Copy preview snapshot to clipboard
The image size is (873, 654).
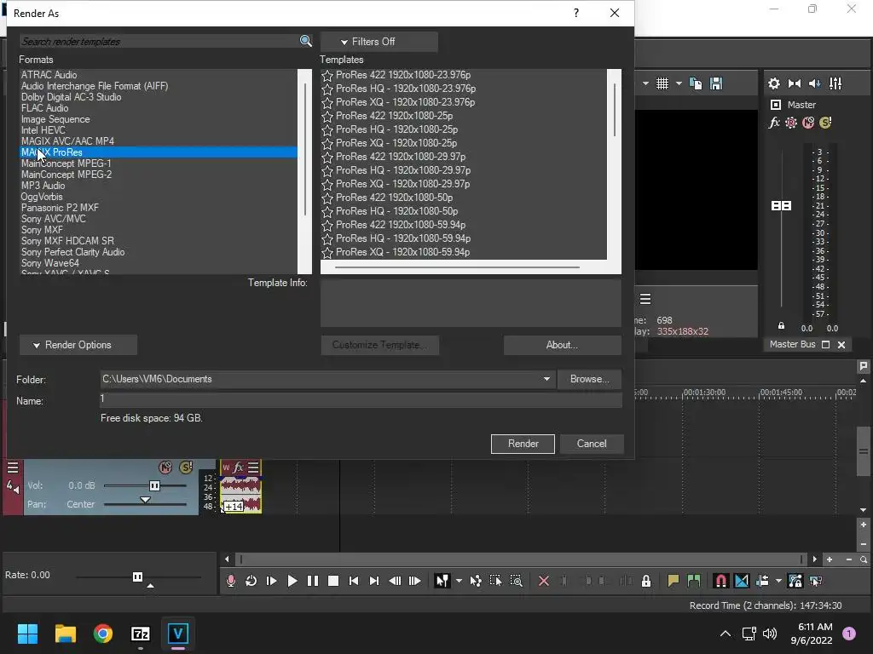696,83
